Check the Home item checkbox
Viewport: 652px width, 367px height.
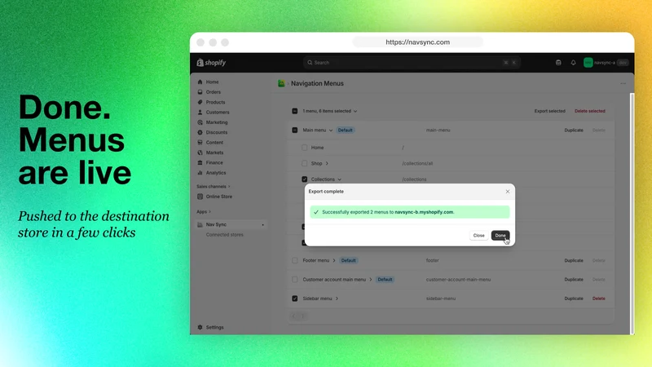(x=304, y=148)
